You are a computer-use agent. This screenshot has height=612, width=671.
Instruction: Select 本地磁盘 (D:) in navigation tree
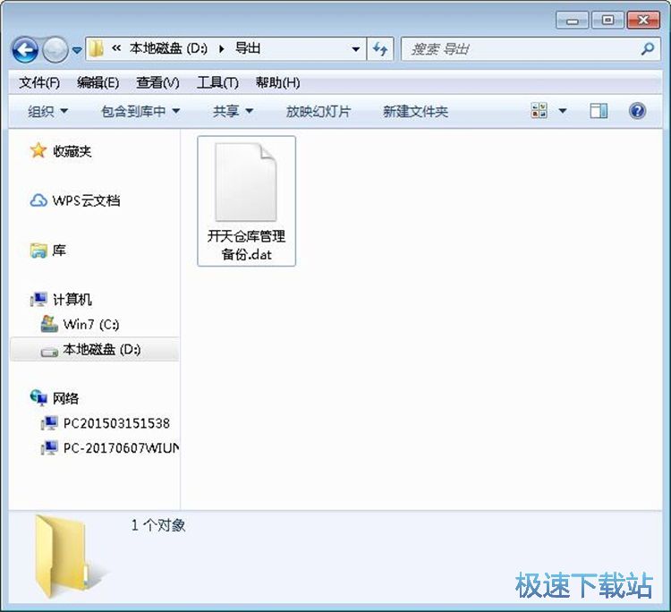coord(102,349)
